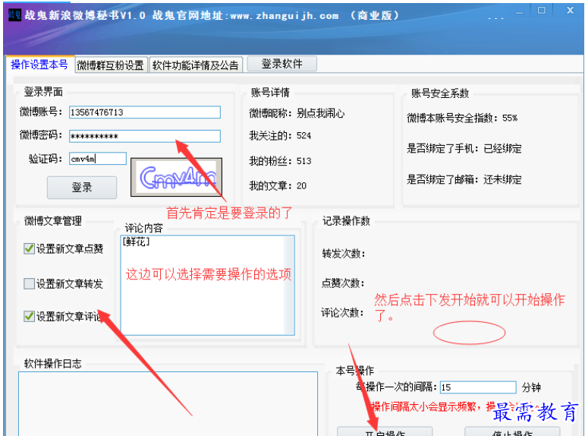Open 软件功能详情及公告 tab
585x436 pixels.
[x=196, y=65]
